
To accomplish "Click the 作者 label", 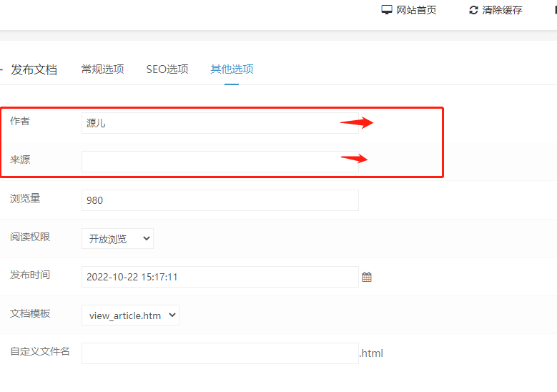I will coord(20,121).
